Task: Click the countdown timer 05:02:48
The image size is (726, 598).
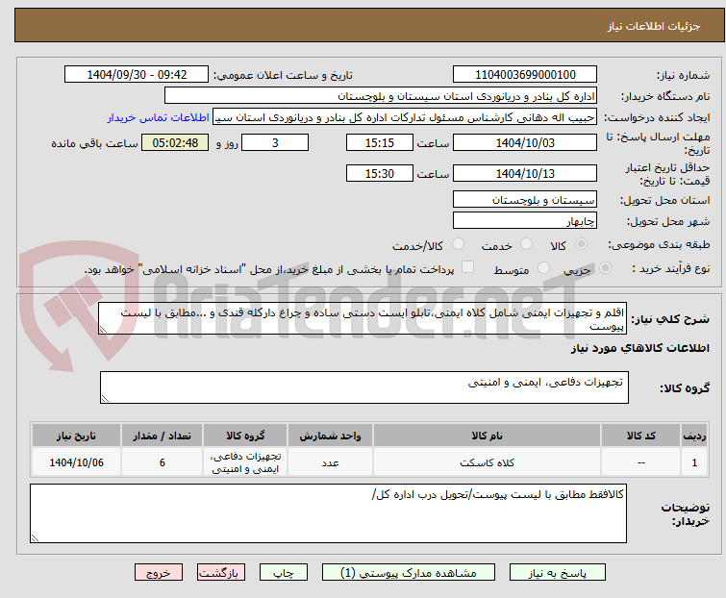Action: pos(175,142)
